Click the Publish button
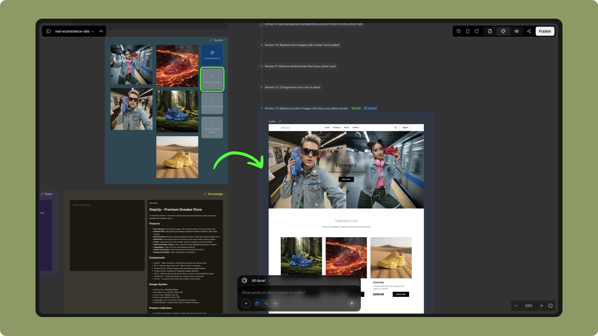Viewport: 598px width, 336px height. click(545, 31)
